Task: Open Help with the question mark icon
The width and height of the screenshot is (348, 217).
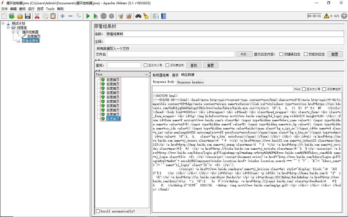Action: (163, 16)
